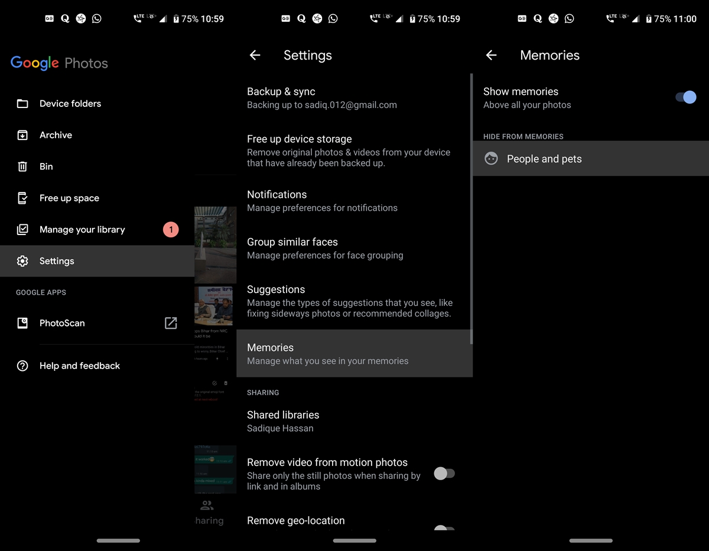This screenshot has width=709, height=551.
Task: Click the Settings gear icon
Action: 22,261
